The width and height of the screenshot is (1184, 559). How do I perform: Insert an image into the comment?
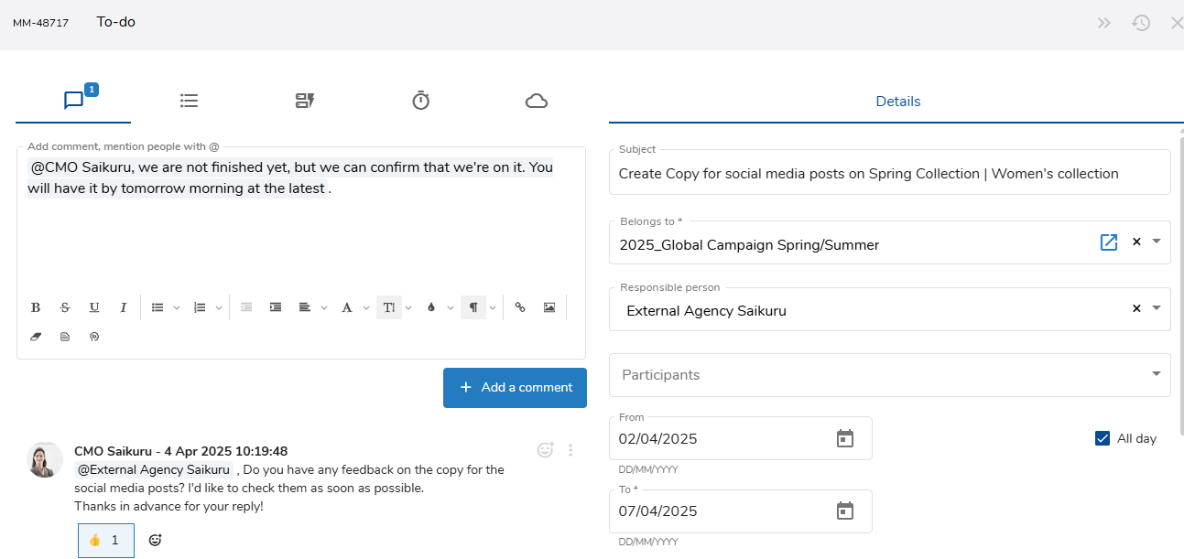click(x=549, y=307)
